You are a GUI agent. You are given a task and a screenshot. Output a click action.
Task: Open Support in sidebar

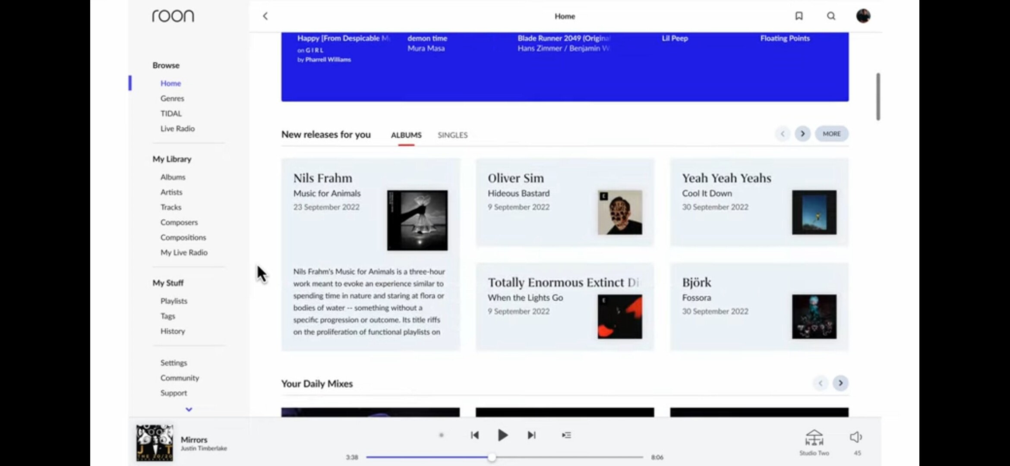(174, 393)
